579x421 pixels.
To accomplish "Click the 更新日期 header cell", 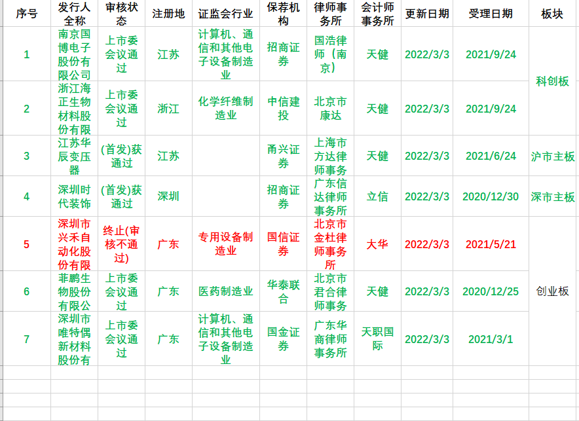I will coord(427,14).
